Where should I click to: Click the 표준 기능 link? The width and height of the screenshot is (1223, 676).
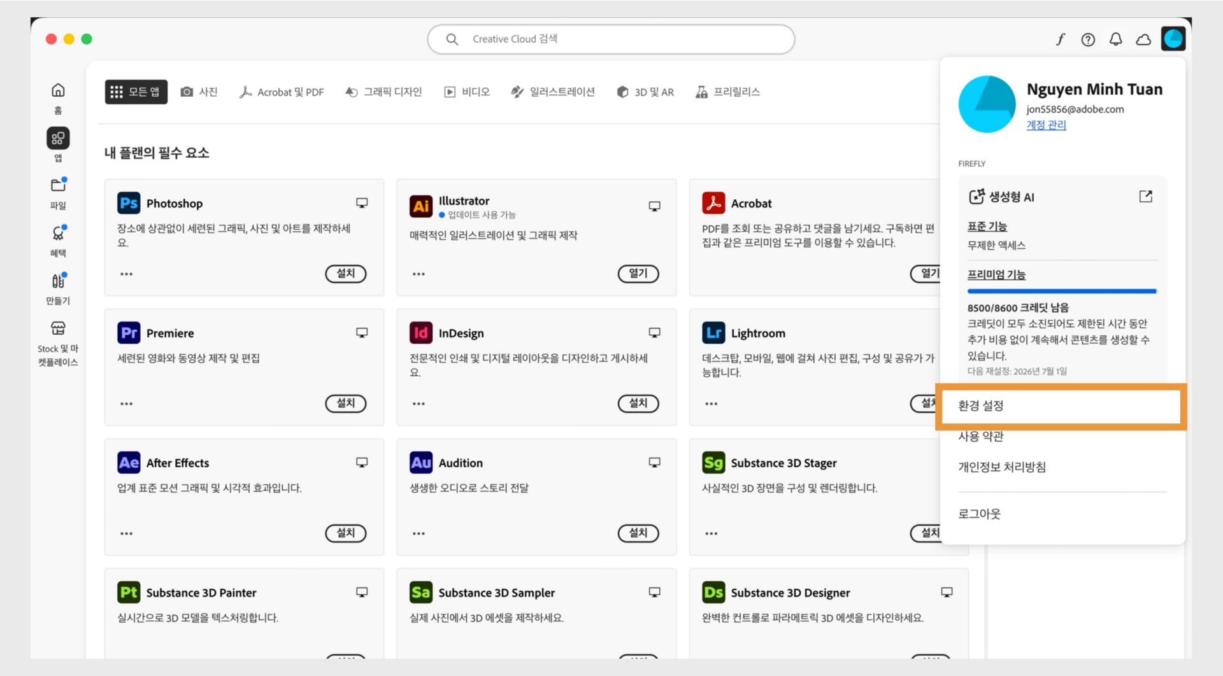click(x=987, y=227)
